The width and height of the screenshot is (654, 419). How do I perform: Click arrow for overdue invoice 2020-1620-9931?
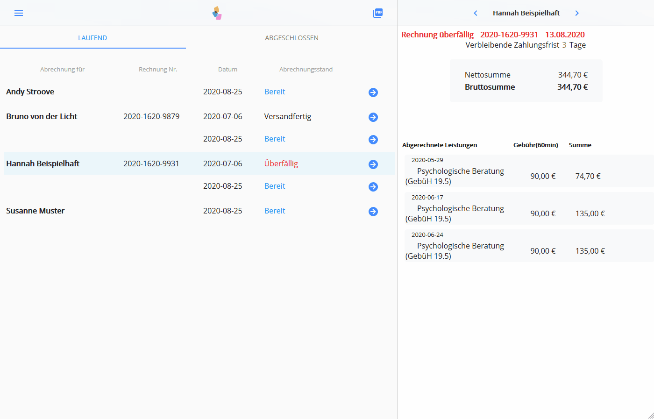coord(373,164)
